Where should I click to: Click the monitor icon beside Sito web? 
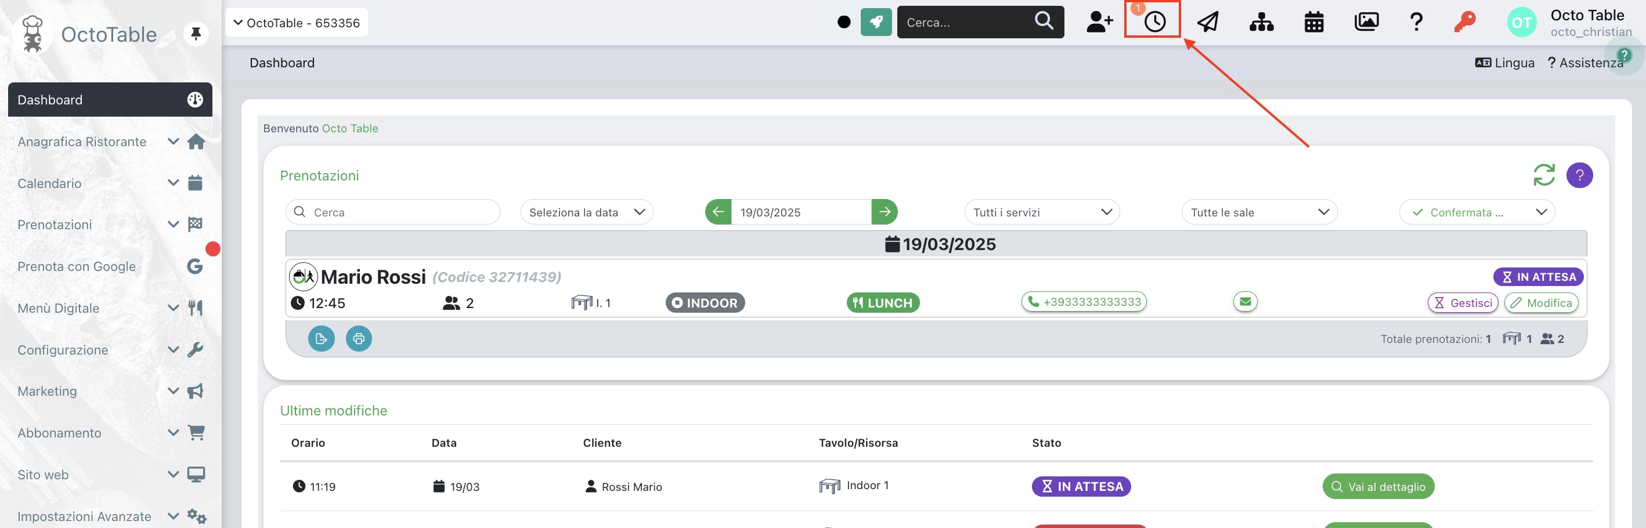[x=196, y=475]
